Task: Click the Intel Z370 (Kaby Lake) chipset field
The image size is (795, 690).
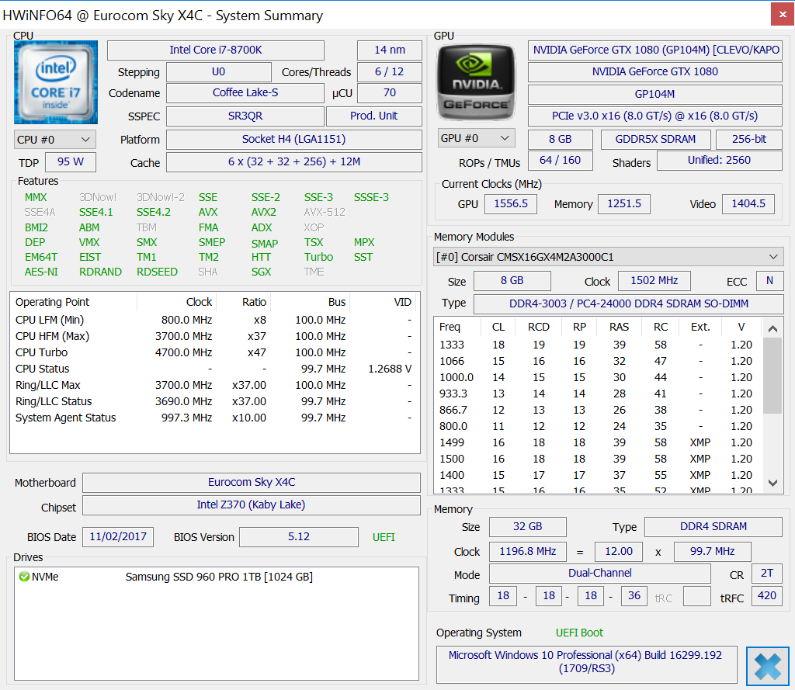Action: (x=252, y=505)
